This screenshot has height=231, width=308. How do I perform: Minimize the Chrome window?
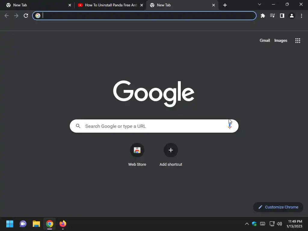[x=273, y=4]
